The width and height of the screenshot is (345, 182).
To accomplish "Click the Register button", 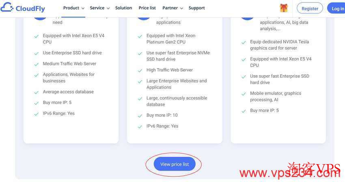I will click(310, 9).
